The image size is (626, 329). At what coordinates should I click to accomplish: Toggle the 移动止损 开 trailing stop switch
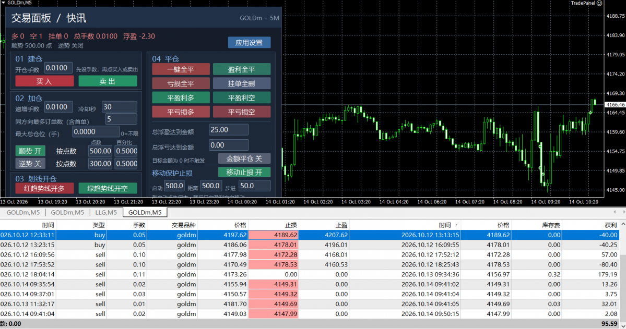(x=244, y=172)
